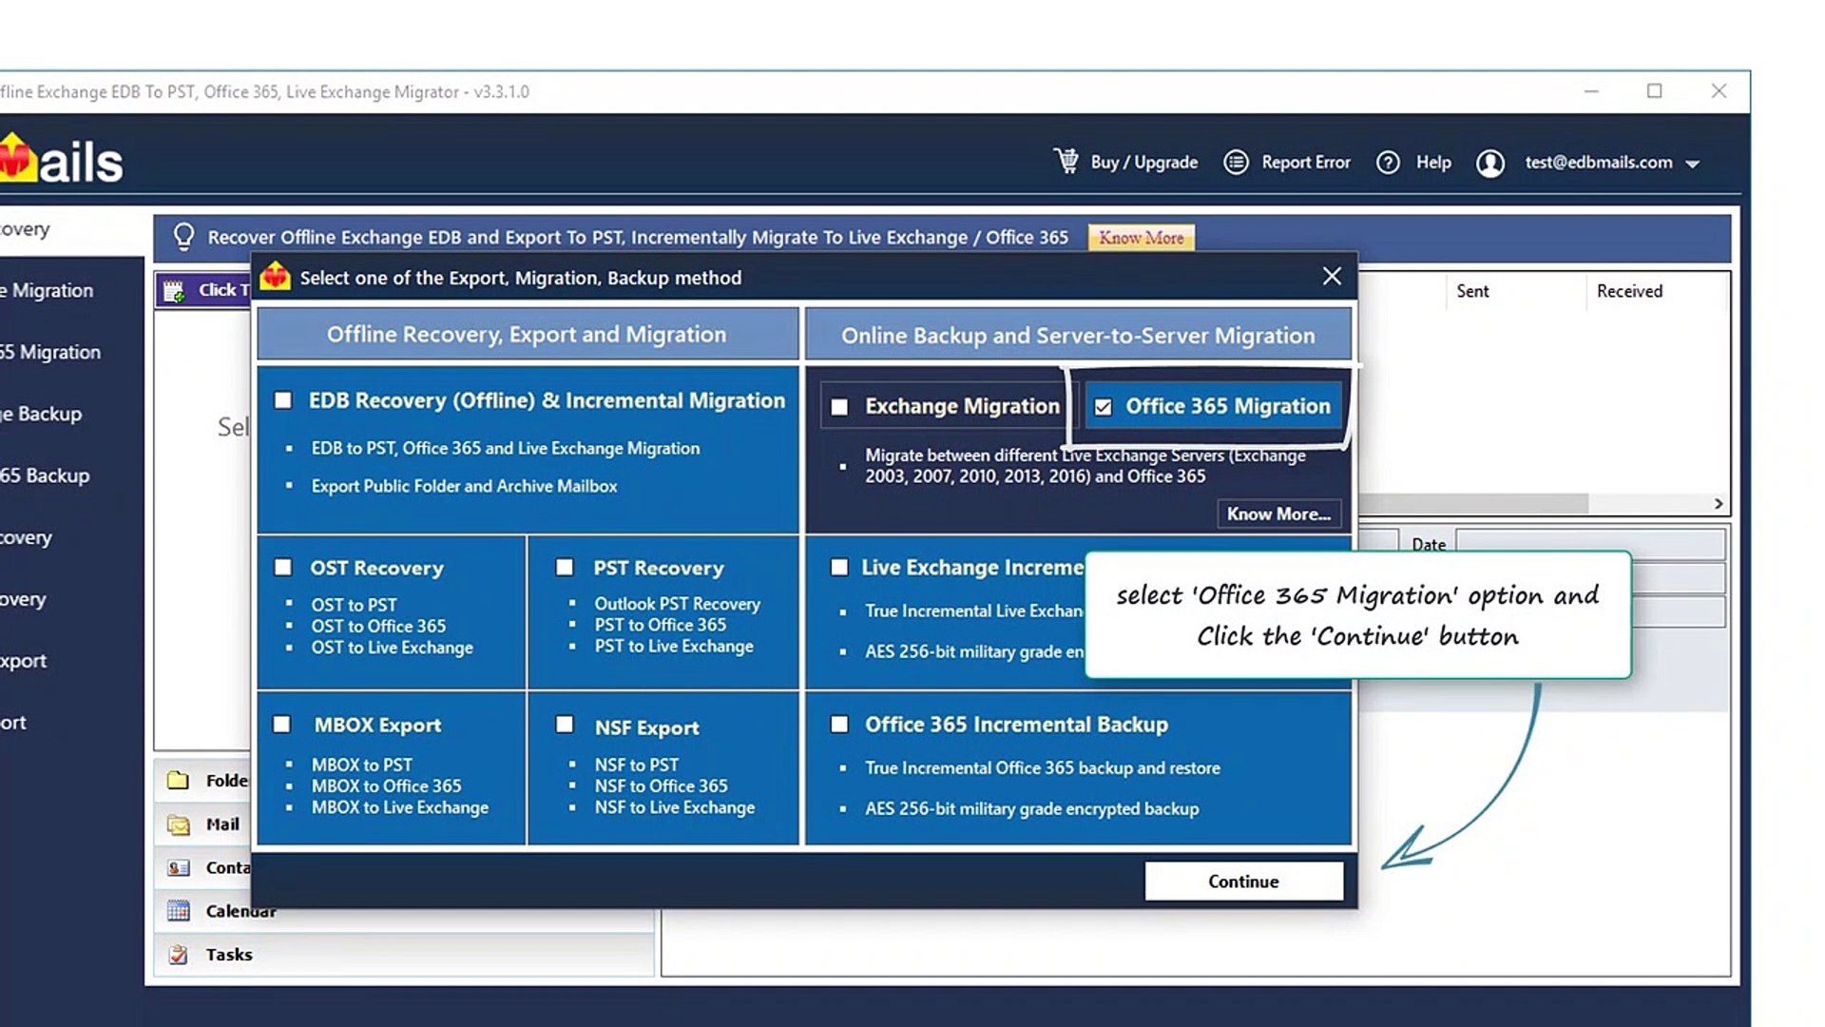Click the Mail row label
The image size is (1825, 1027).
click(222, 824)
